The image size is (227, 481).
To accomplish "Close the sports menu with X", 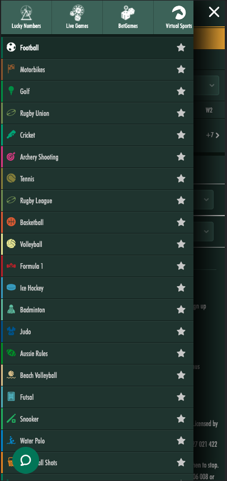I will (x=214, y=12).
